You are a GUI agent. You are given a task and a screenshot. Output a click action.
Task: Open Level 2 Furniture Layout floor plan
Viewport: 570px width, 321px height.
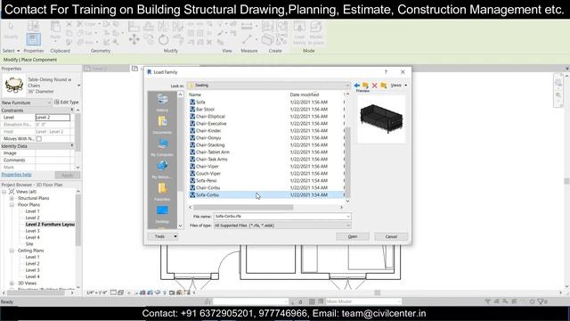pyautogui.click(x=50, y=225)
